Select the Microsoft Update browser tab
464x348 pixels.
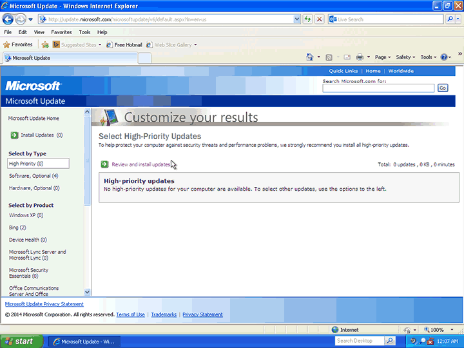pyautogui.click(x=70, y=58)
